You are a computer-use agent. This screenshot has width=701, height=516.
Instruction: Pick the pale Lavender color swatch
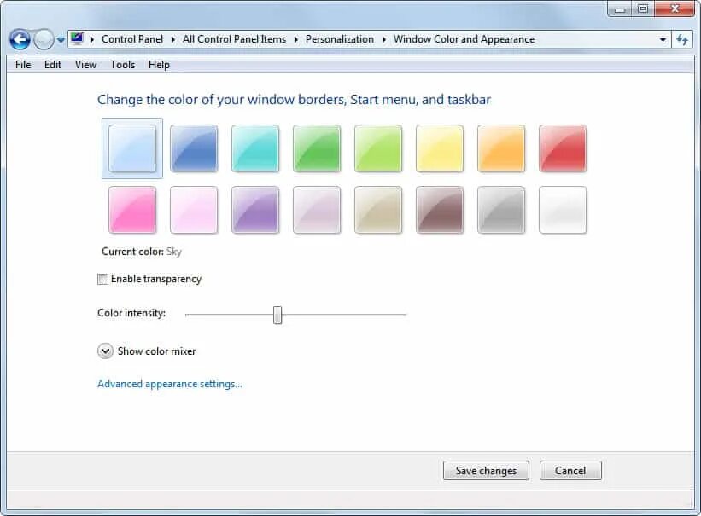coord(317,210)
